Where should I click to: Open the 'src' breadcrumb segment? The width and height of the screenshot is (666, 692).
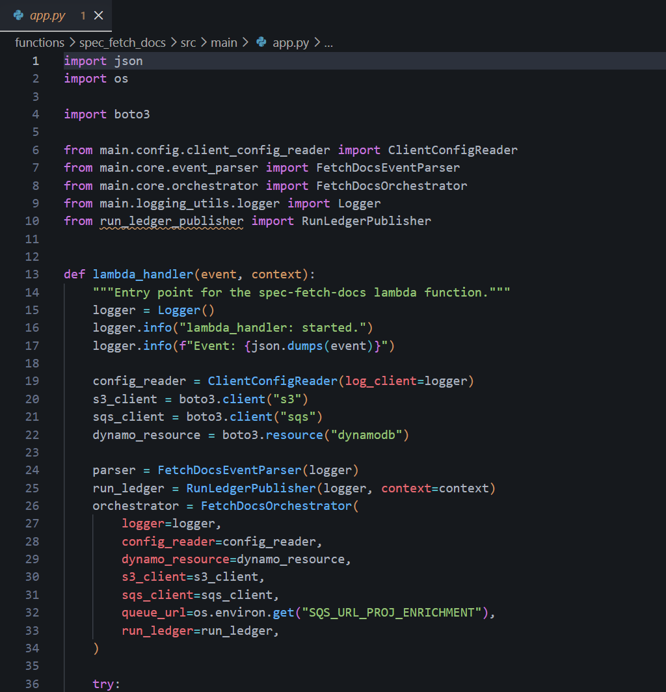pos(188,43)
